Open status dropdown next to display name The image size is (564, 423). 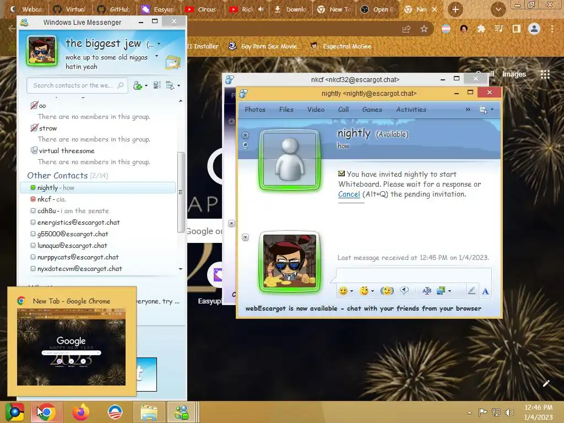tap(159, 44)
